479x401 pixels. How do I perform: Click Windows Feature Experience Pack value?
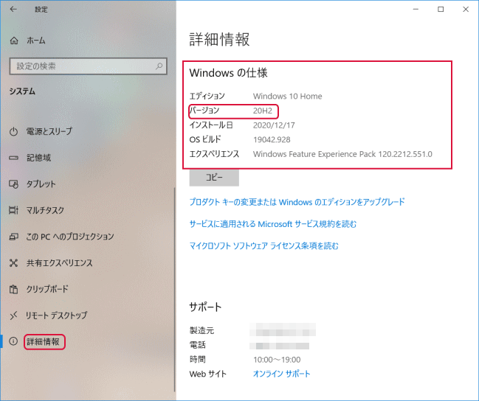(342, 154)
